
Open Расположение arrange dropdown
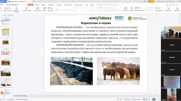tap(140, 10)
